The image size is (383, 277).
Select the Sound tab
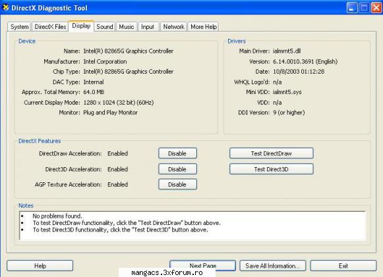coord(105,26)
